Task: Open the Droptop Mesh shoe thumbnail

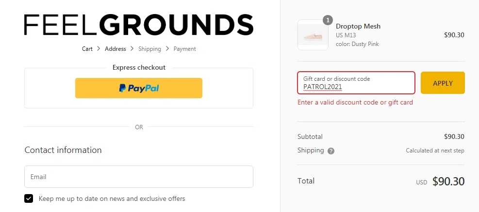Action: click(313, 35)
